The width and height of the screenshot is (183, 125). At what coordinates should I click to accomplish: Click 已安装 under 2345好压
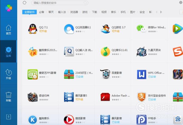[x=80, y=77]
